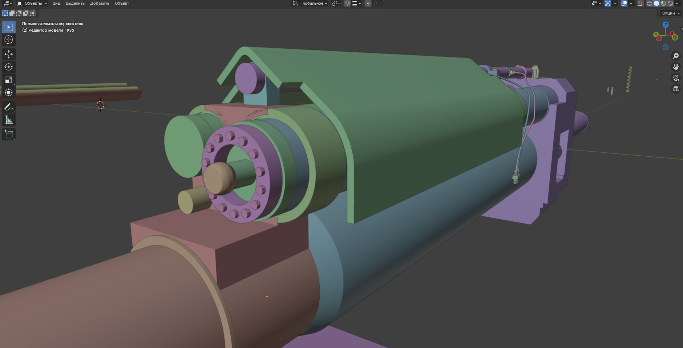Toggle proportional editing

(368, 3)
